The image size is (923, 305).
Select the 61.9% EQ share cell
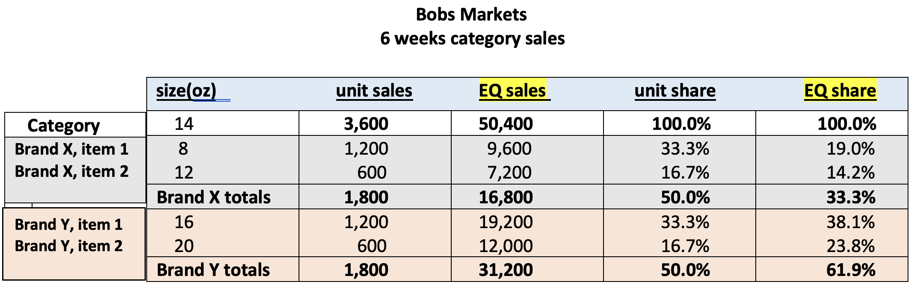click(x=850, y=270)
